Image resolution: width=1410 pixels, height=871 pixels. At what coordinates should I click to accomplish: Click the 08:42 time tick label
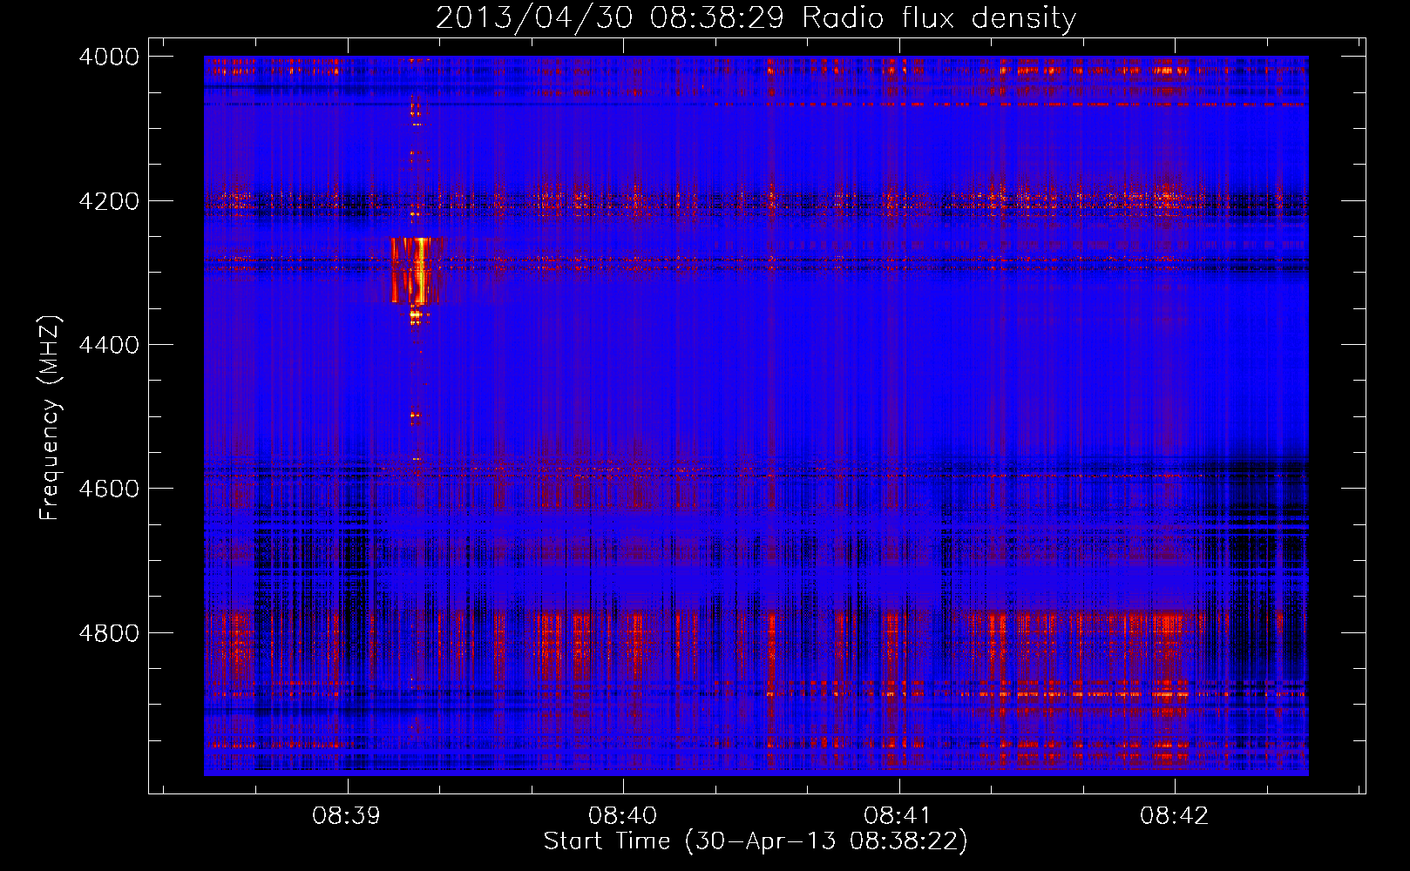1174,816
